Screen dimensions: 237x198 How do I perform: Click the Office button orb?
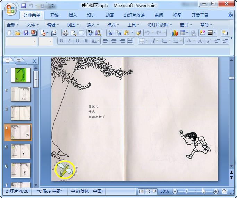10,9
